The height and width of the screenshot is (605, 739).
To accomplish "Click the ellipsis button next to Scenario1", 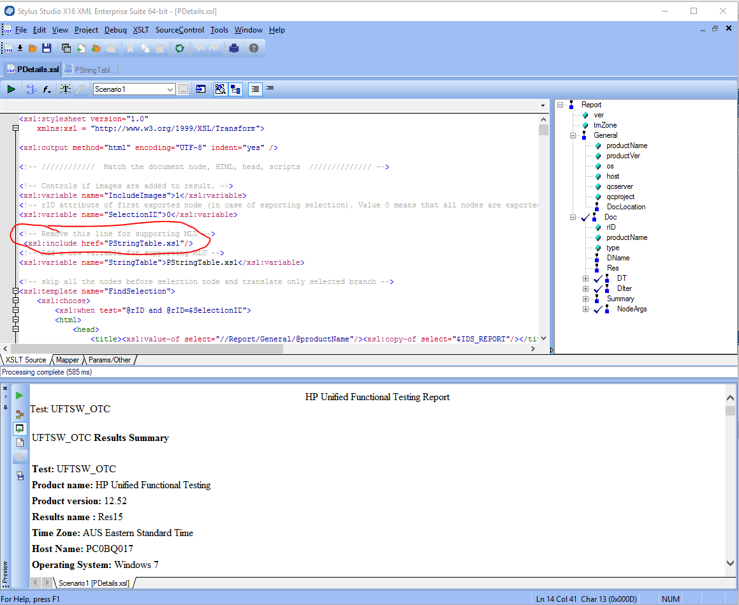I will pos(183,89).
